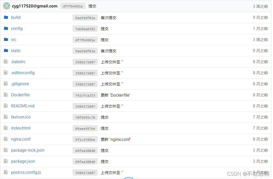Click commit message 首次提交 in static row
Image resolution: width=273 pixels, height=179 pixels.
coord(109,51)
